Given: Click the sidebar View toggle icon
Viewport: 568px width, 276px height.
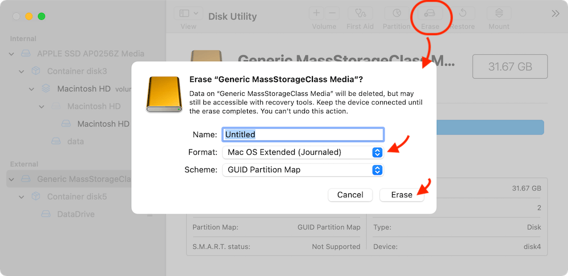Looking at the screenshot, I should pyautogui.click(x=185, y=14).
